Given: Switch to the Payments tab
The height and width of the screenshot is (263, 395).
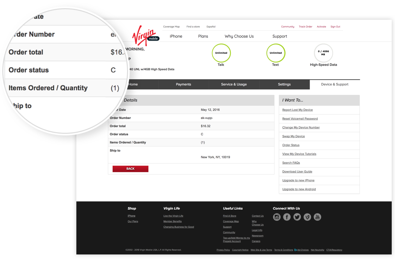Looking at the screenshot, I should (x=184, y=84).
